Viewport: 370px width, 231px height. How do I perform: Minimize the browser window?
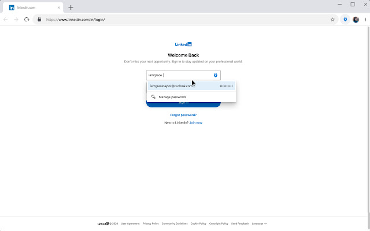click(x=339, y=5)
